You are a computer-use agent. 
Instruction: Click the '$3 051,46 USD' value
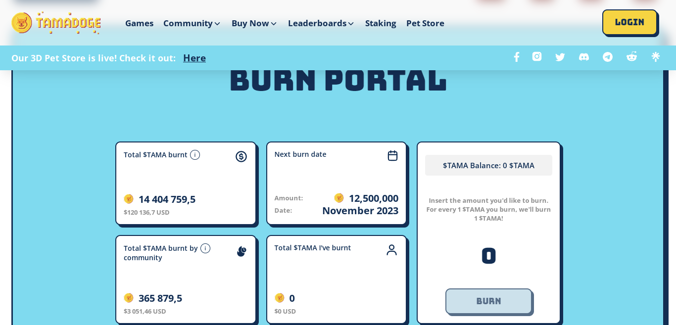pos(145,311)
